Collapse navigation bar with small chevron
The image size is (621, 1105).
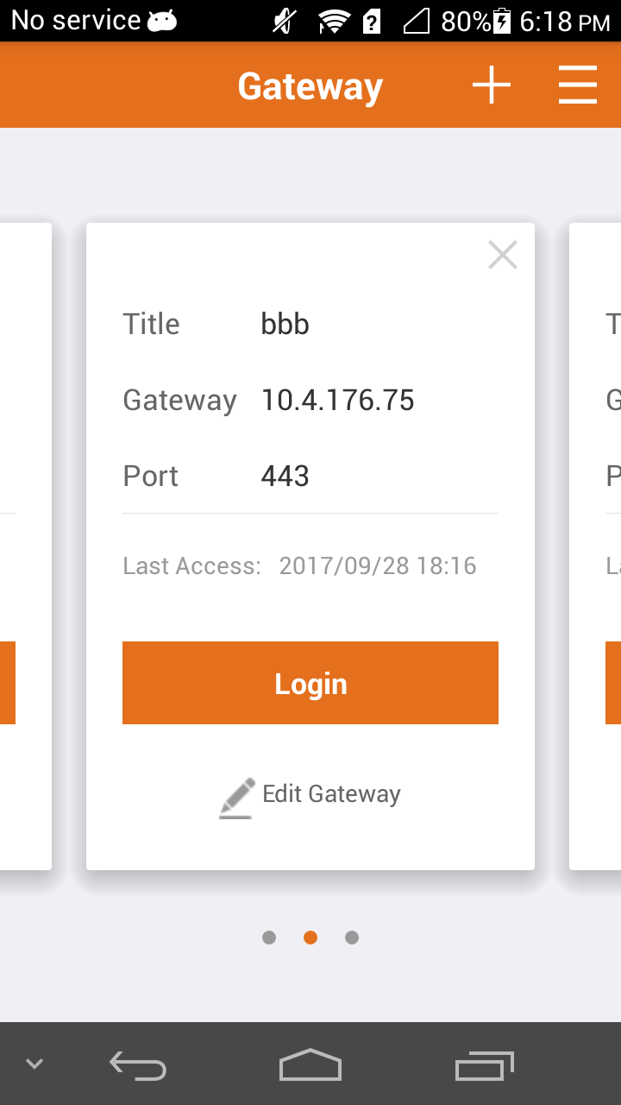pos(34,1064)
